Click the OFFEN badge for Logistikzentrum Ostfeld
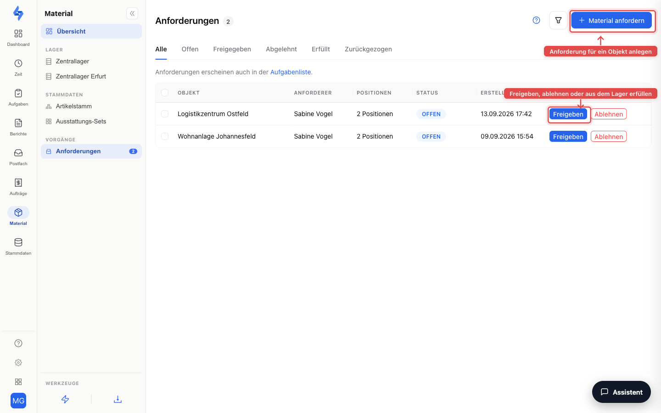Image resolution: width=661 pixels, height=413 pixels. 431,114
